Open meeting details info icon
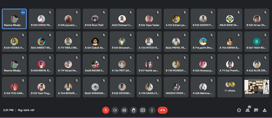Screen dimensions: 272x118 (x=239, y=110)
